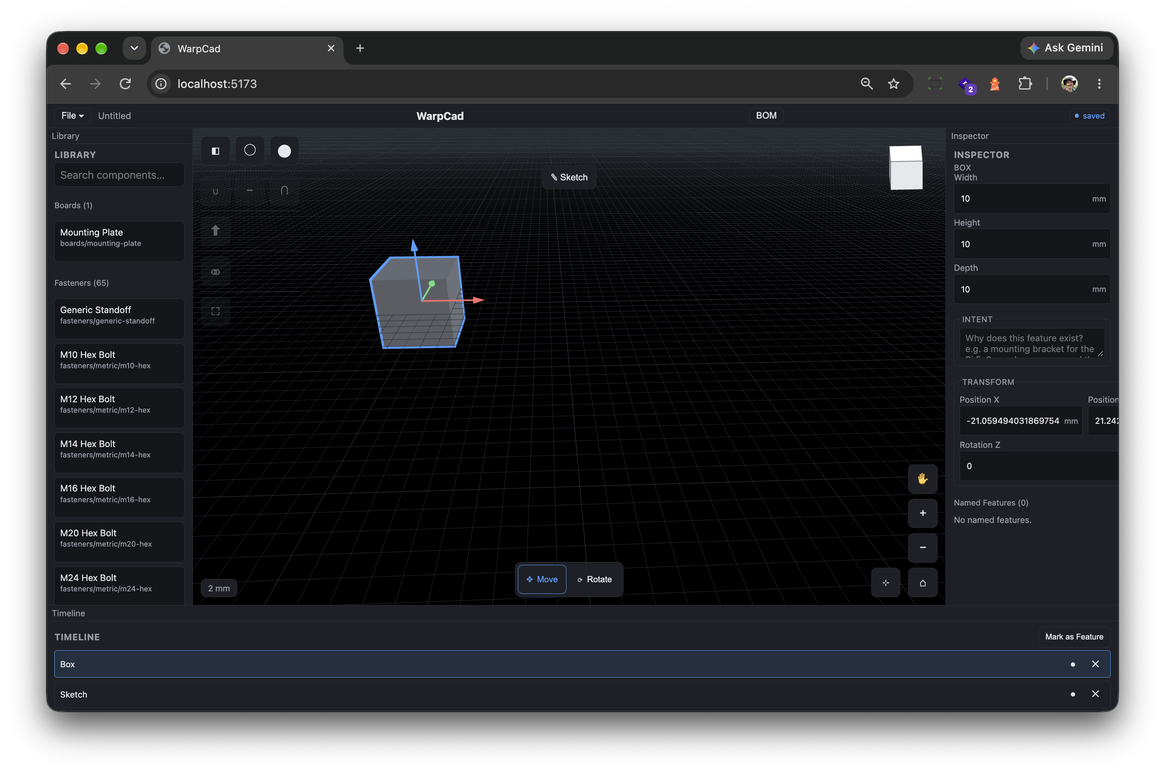The height and width of the screenshot is (773, 1165).
Task: Edit the Depth value field
Action: [1032, 289]
